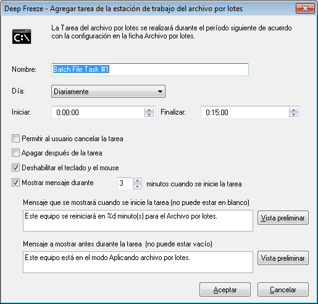Image resolution: width=318 pixels, height=304 pixels.
Task: Click the minutes value box showing 3
Action: (125, 183)
